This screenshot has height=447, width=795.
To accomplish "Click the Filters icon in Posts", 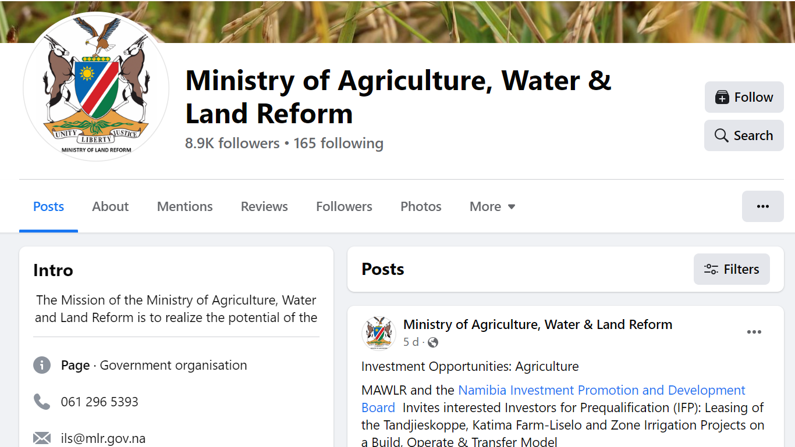I will [x=711, y=269].
